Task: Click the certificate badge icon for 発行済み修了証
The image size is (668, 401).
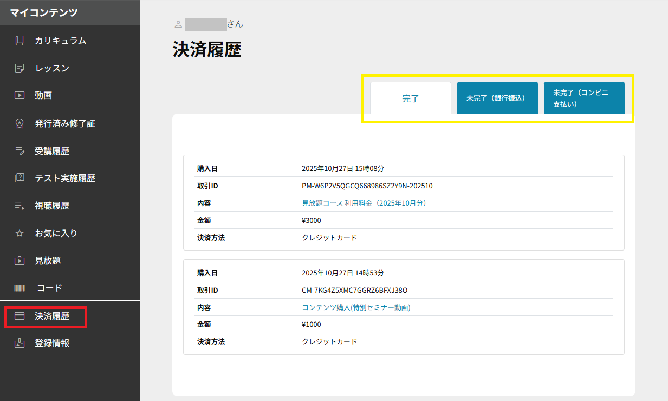Action: [20, 123]
